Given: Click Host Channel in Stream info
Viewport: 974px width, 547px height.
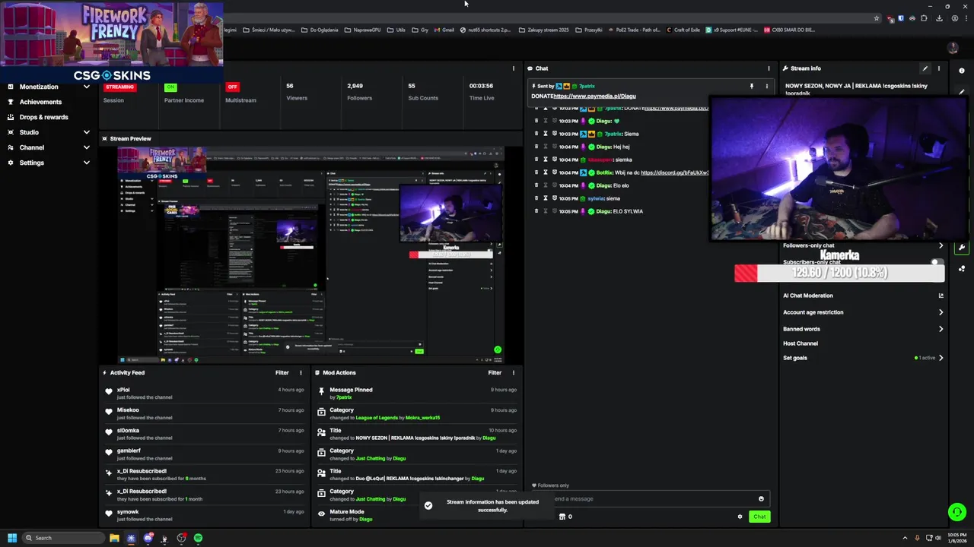Looking at the screenshot, I should coord(801,343).
